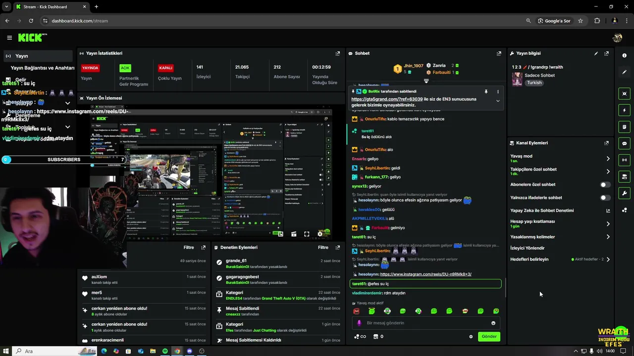The width and height of the screenshot is (634, 356).
Task: Open the profile avatar menu in the Kick header
Action: click(x=617, y=38)
